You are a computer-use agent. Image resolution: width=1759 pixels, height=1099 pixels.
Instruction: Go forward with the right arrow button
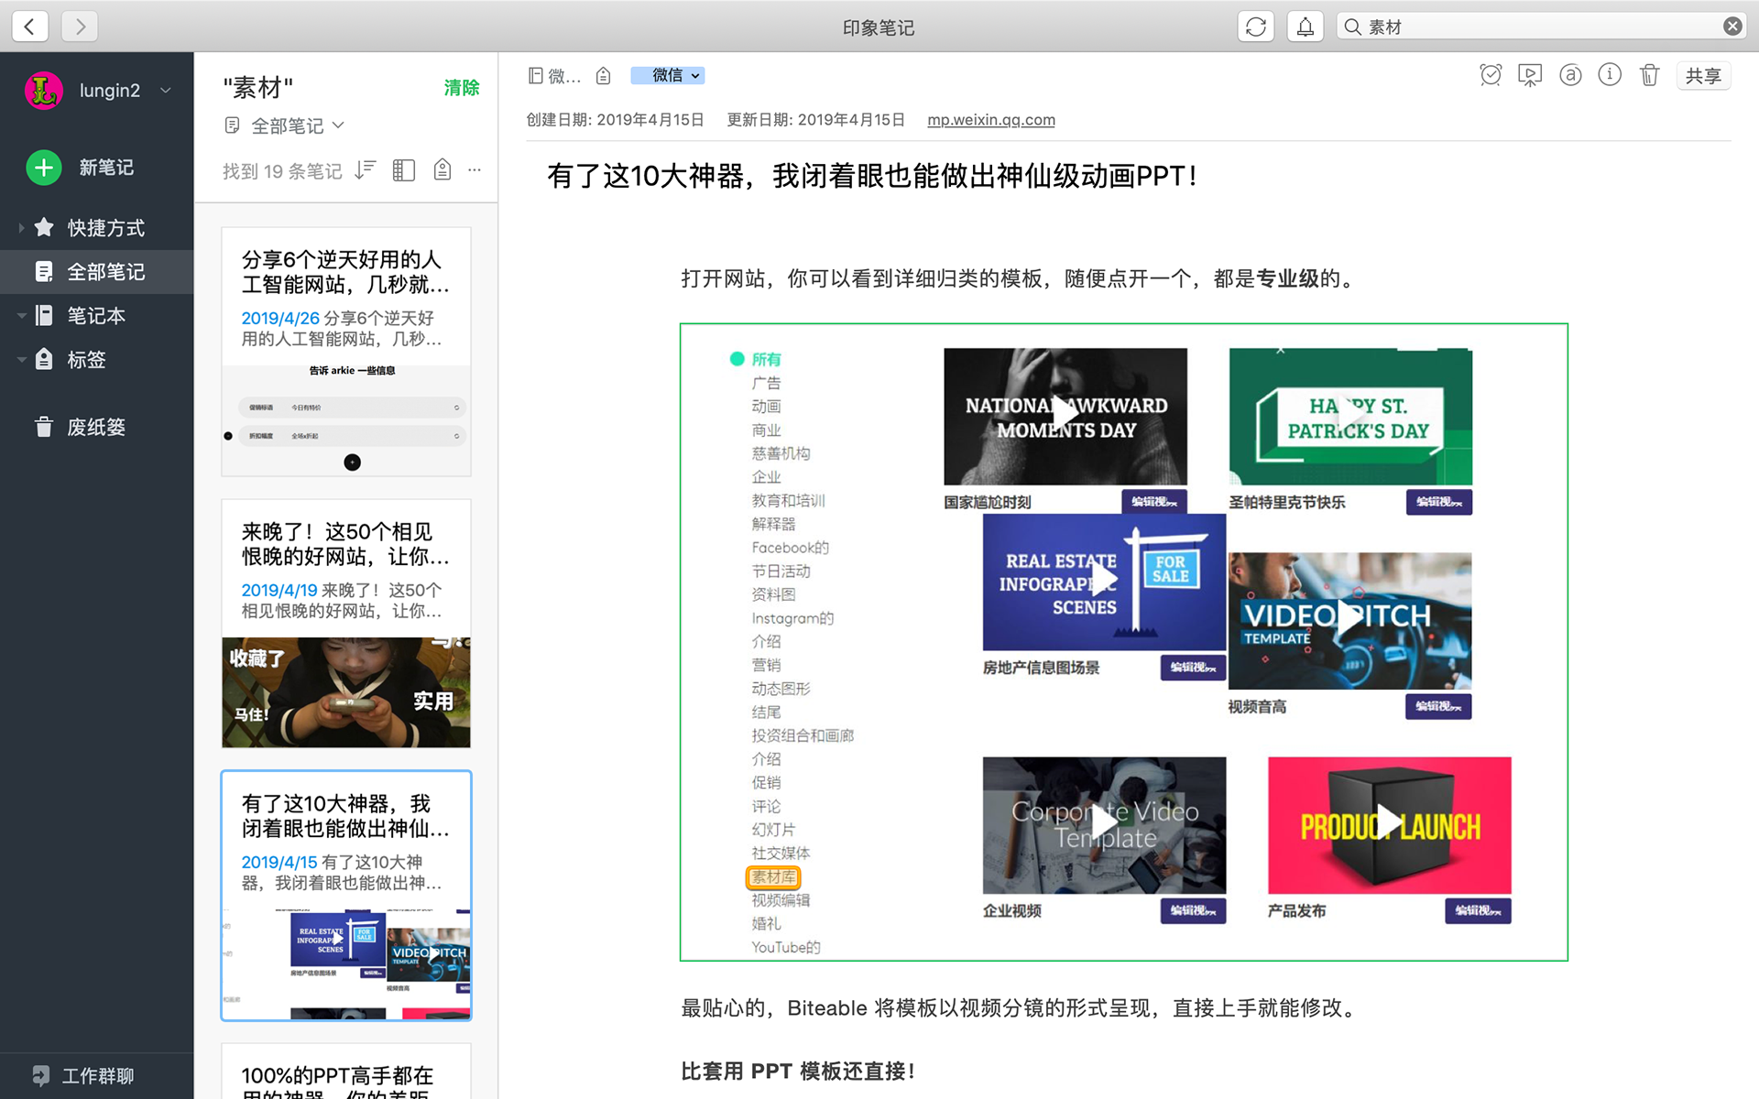click(80, 27)
